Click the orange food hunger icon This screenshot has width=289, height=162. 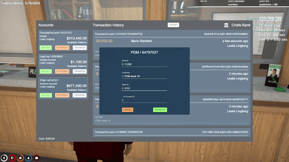pyautogui.click(x=20, y=158)
